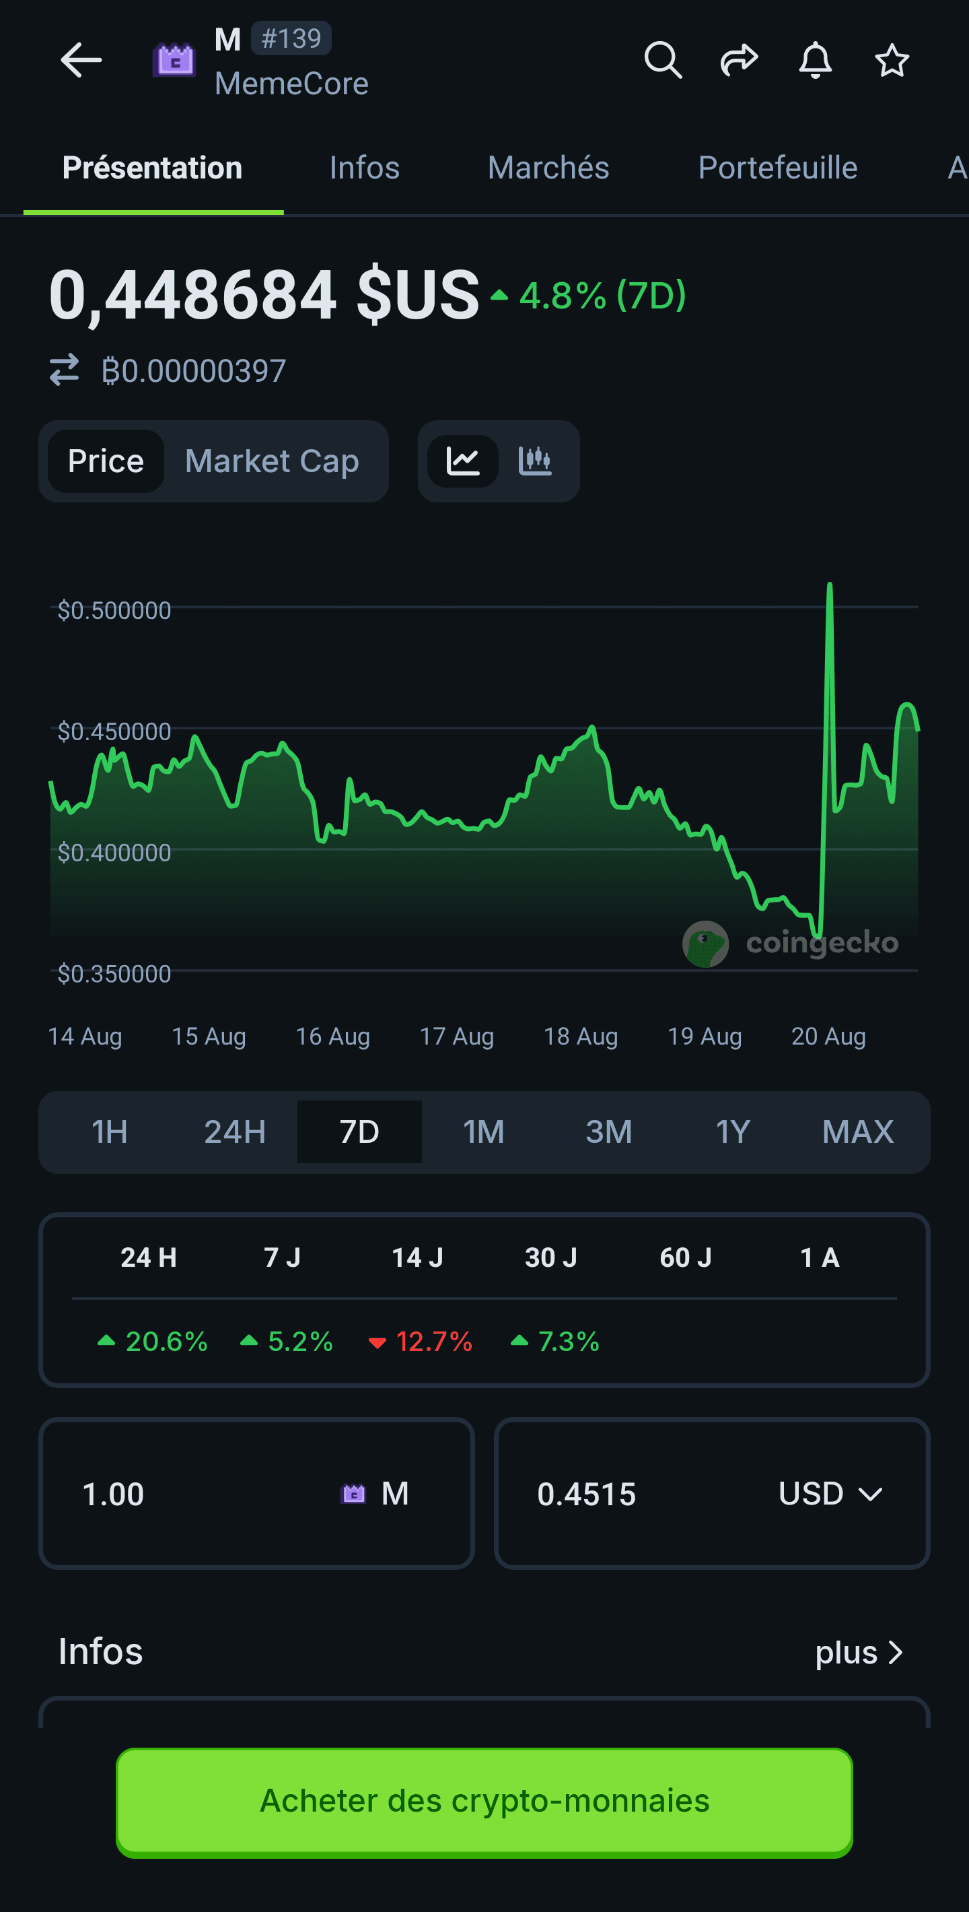Switch to the Portefeuille tab
The height and width of the screenshot is (1912, 969).
coord(777,168)
